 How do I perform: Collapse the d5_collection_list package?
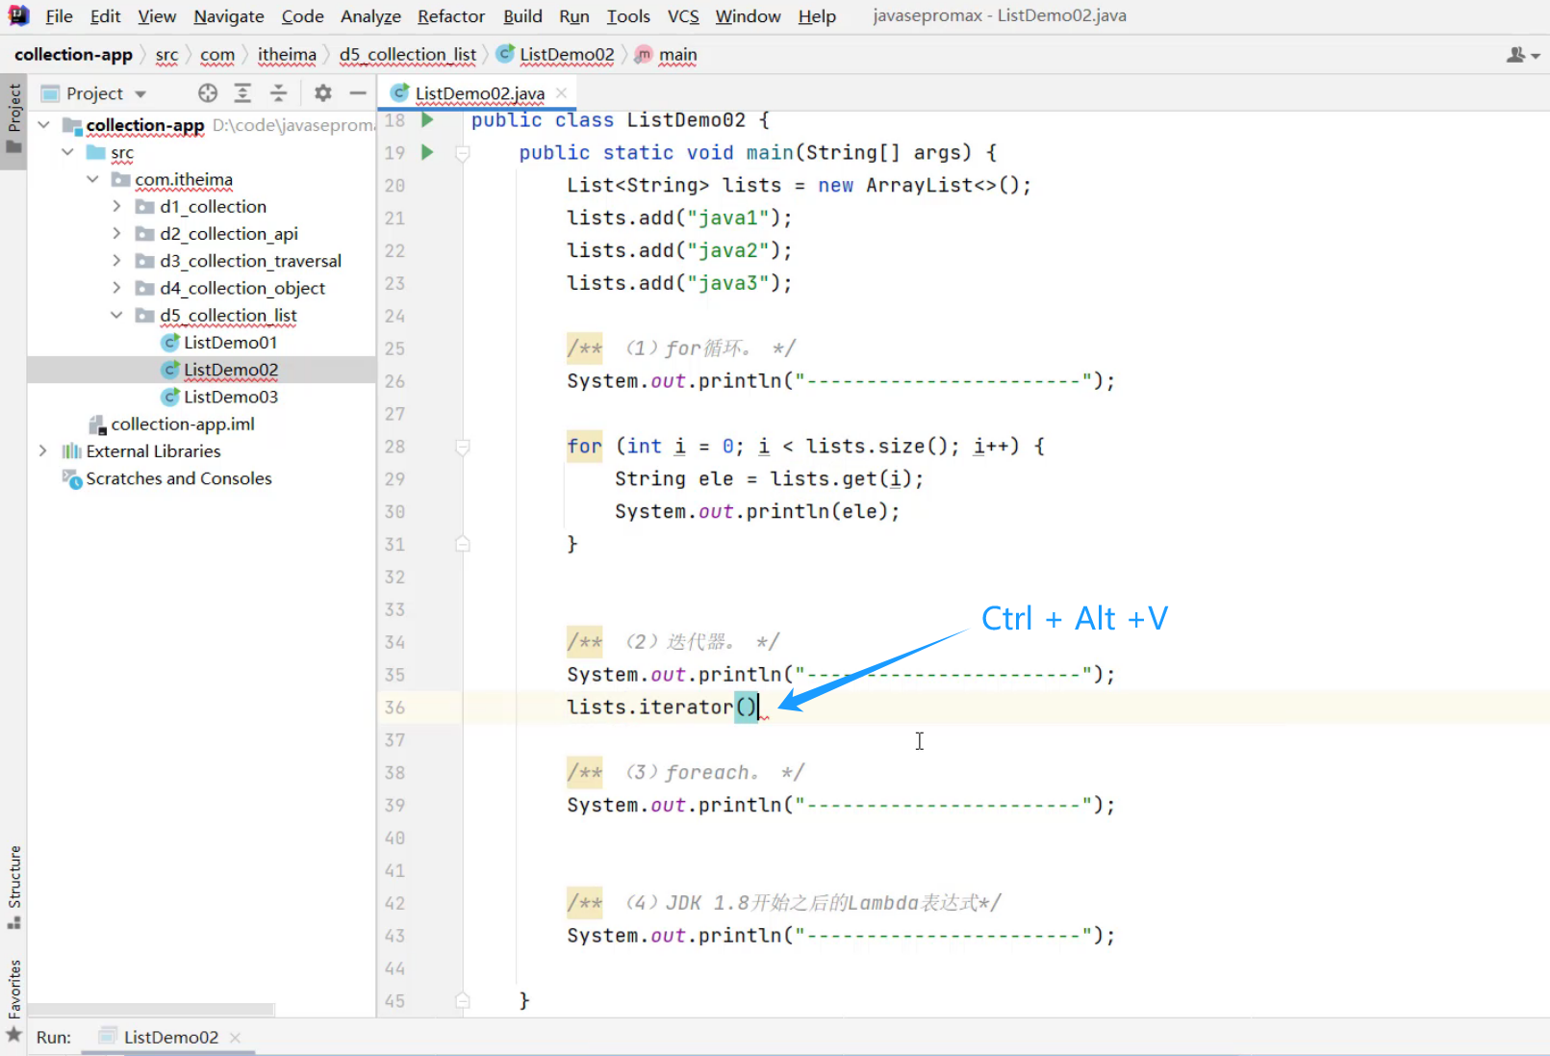(116, 315)
